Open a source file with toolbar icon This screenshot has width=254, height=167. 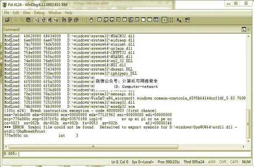tap(7, 20)
